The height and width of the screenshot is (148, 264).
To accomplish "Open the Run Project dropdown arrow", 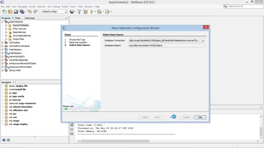I will pyautogui.click(x=95, y=12).
